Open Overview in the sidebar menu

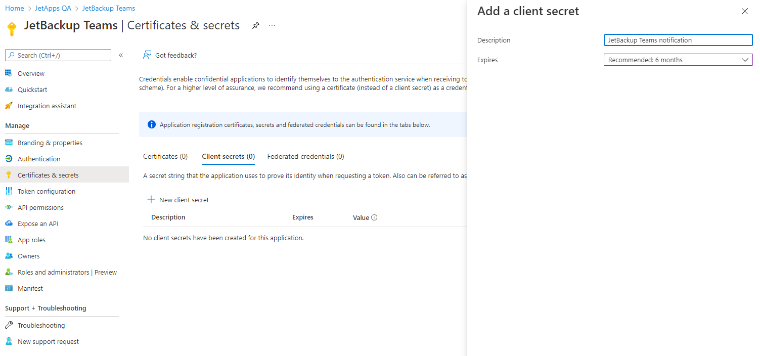pos(31,73)
